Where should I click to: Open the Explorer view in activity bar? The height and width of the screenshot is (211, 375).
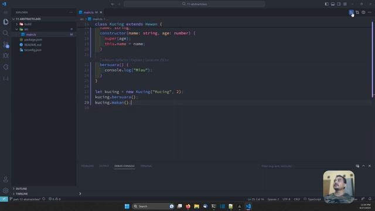pyautogui.click(x=6, y=22)
